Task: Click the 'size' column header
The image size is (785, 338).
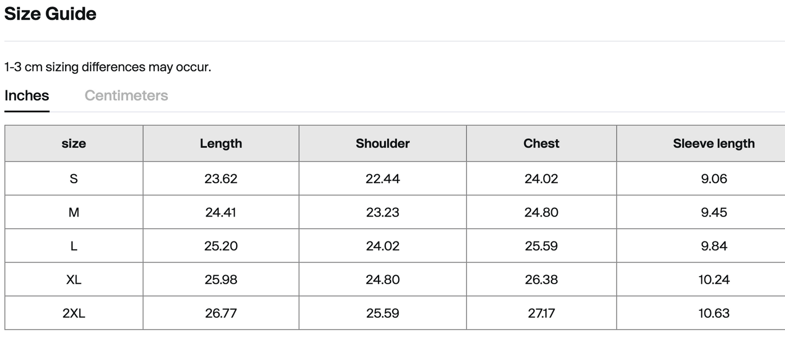Action: [74, 144]
